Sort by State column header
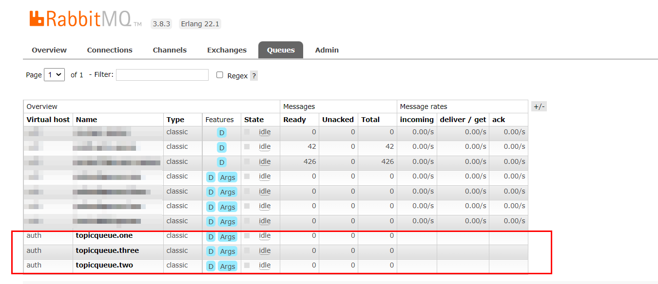The height and width of the screenshot is (284, 658). pos(254,120)
